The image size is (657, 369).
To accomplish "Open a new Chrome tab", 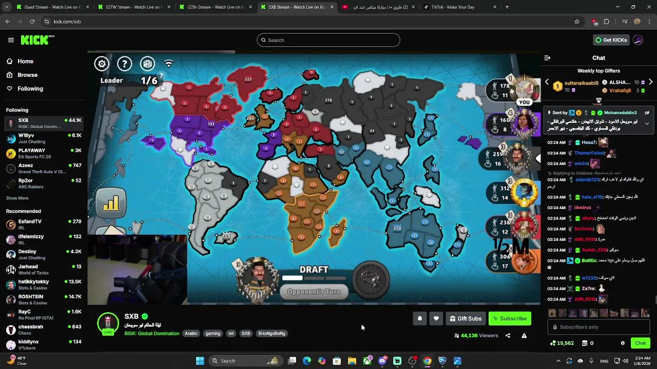I will pos(507,7).
